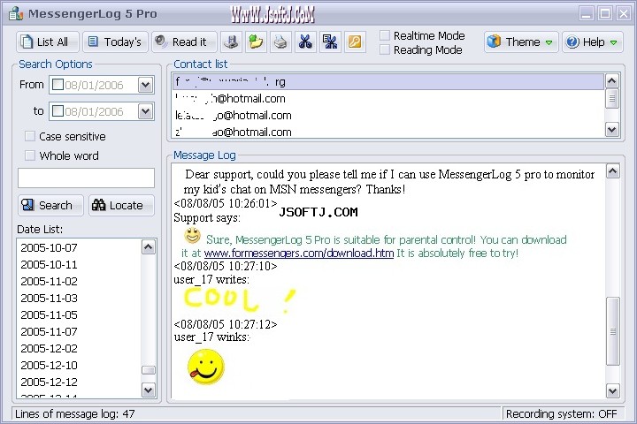Select the first contact ending in 'rg'
The width and height of the screenshot is (637, 424).
click(x=388, y=81)
